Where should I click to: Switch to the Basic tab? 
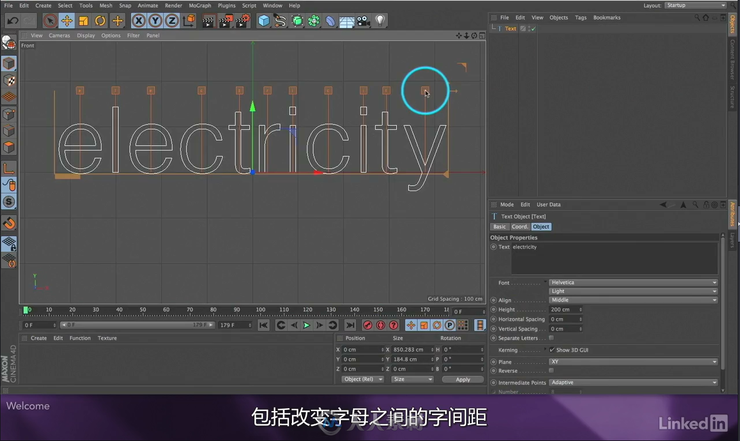tap(499, 227)
